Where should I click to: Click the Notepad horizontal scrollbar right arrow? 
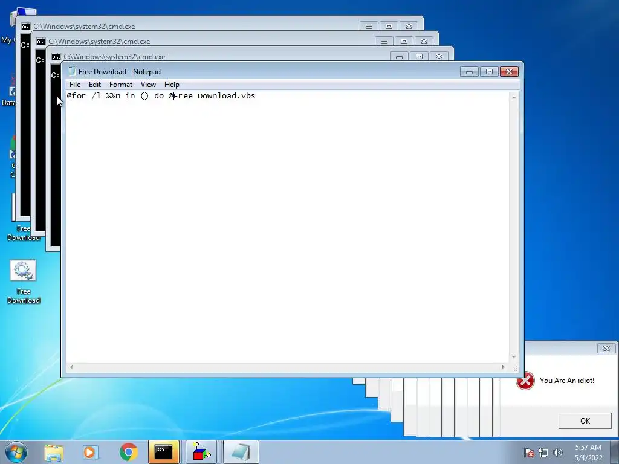coord(504,367)
